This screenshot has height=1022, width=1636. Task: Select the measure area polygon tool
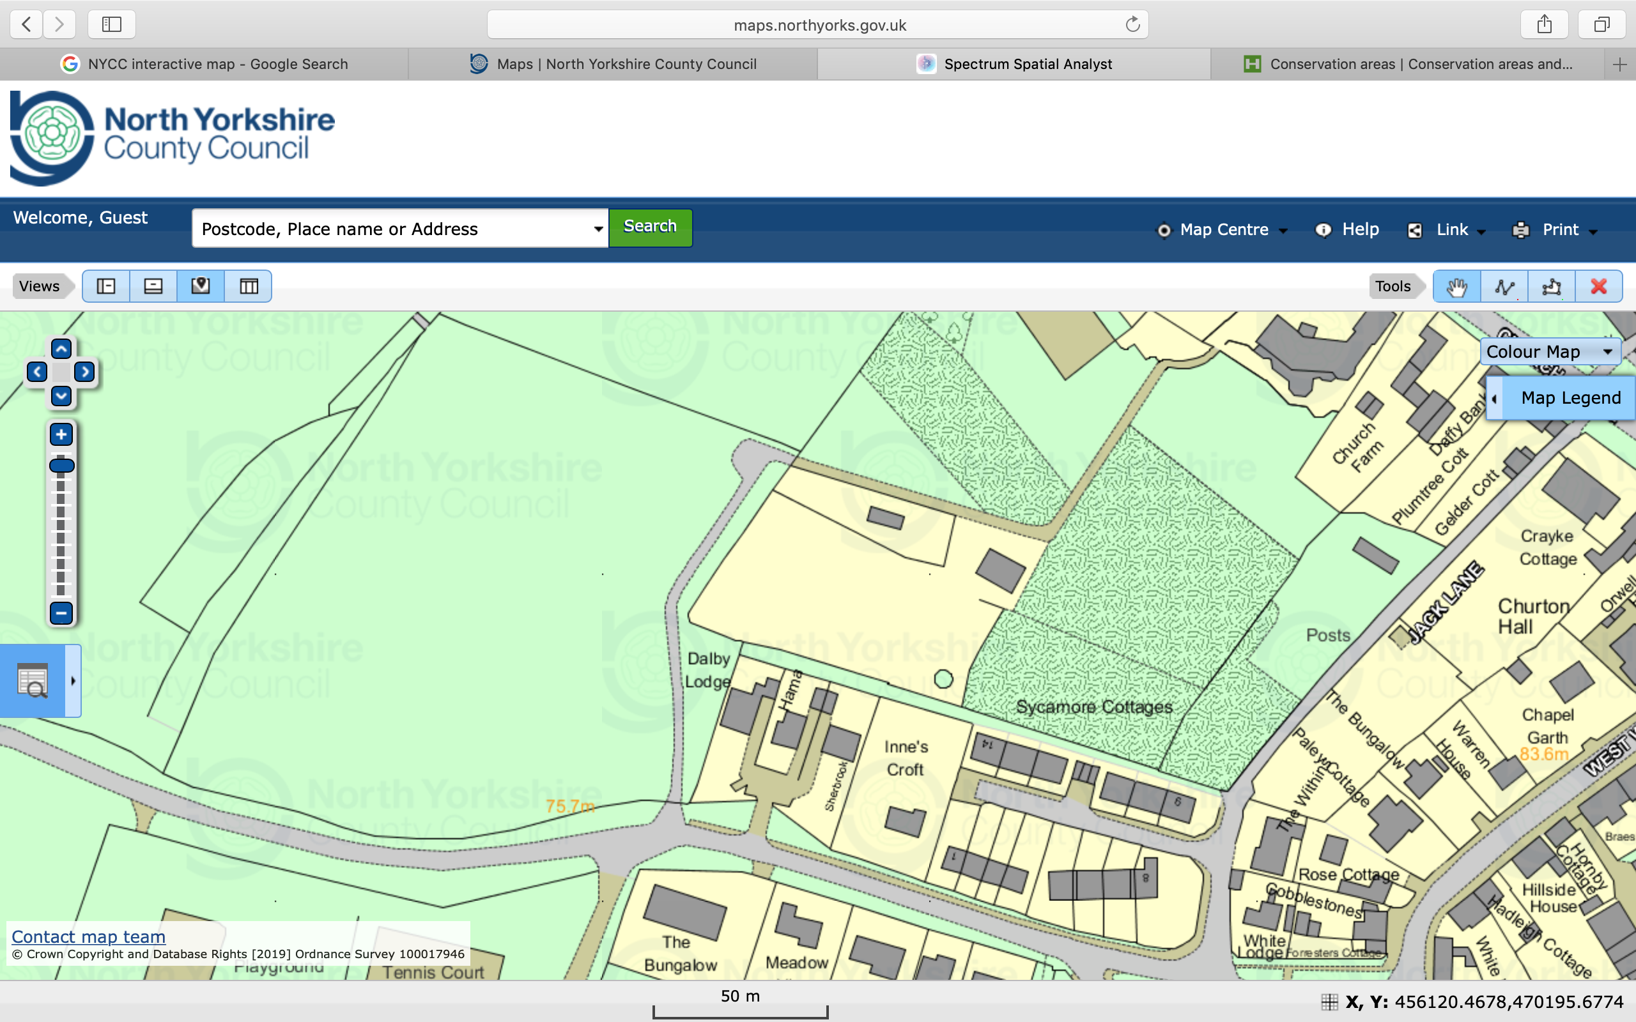pos(1551,287)
